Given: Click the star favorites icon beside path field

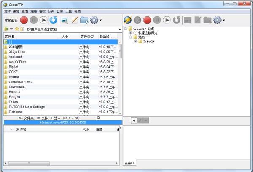Looking at the screenshot, I should (17, 29).
